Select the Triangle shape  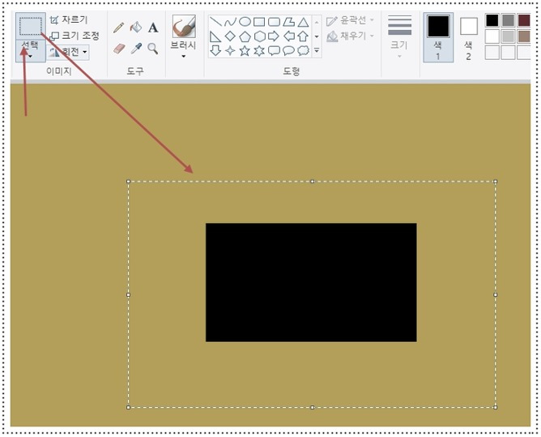pos(303,23)
